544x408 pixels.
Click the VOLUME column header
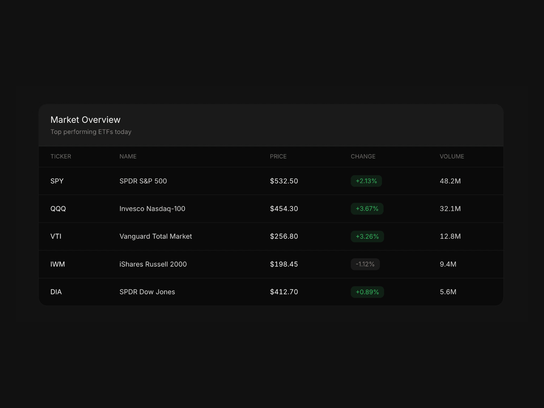pyautogui.click(x=452, y=156)
